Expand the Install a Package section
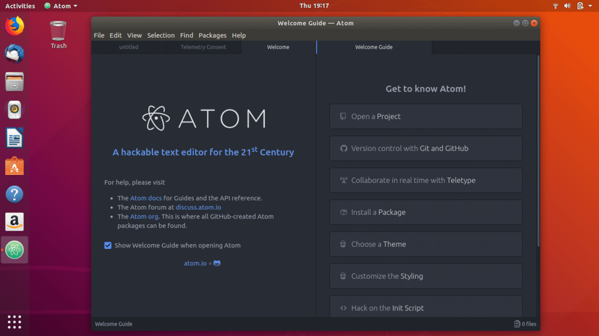The height and width of the screenshot is (336, 599). 426,212
